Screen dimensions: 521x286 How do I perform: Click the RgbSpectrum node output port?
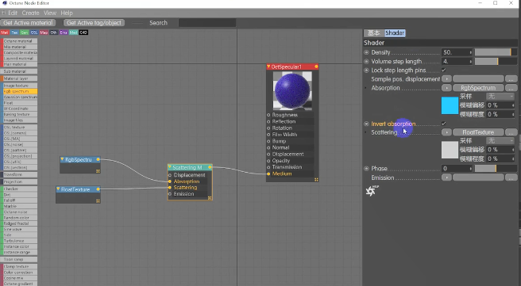coord(98,159)
